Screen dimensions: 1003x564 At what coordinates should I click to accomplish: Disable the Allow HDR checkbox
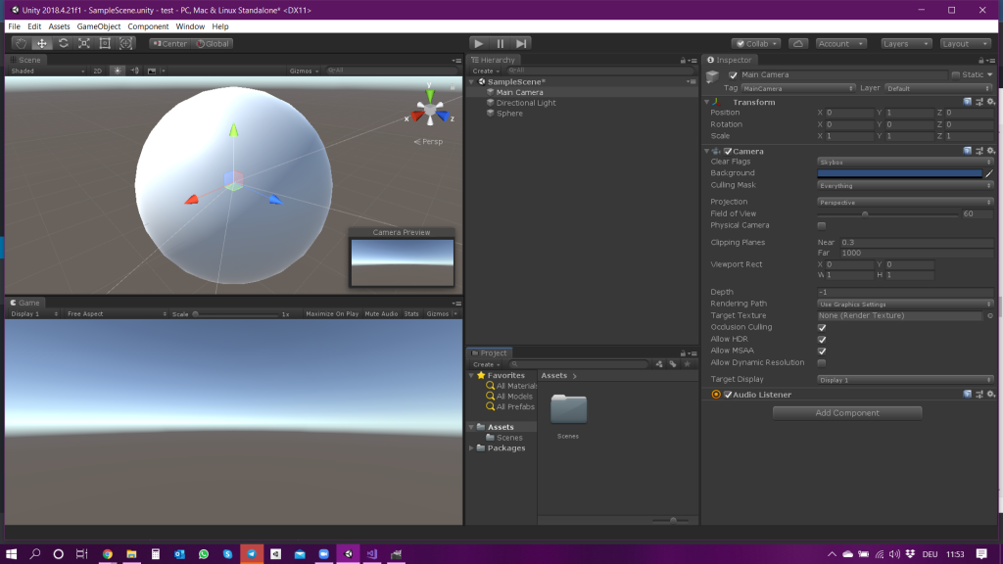(x=822, y=340)
